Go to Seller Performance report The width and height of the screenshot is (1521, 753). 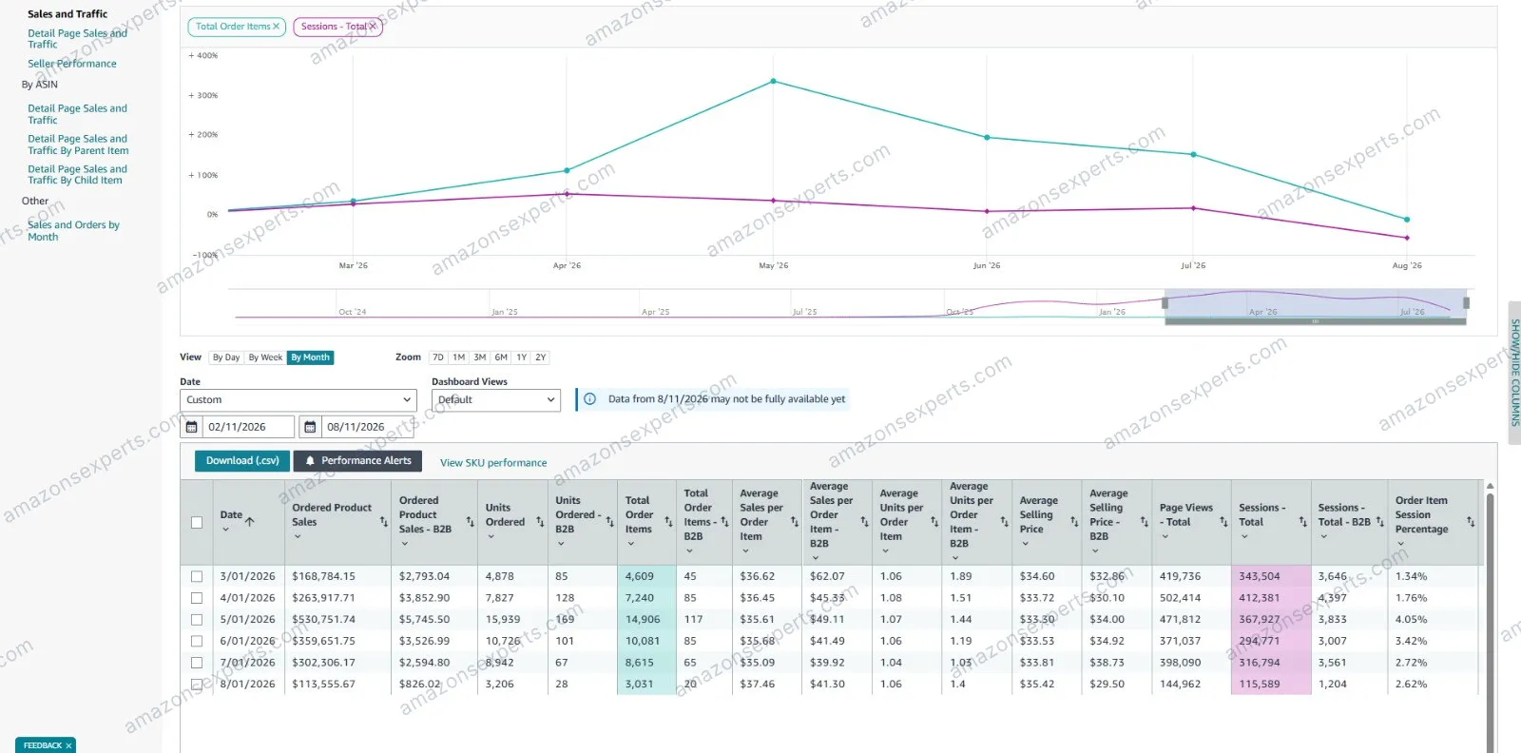72,64
